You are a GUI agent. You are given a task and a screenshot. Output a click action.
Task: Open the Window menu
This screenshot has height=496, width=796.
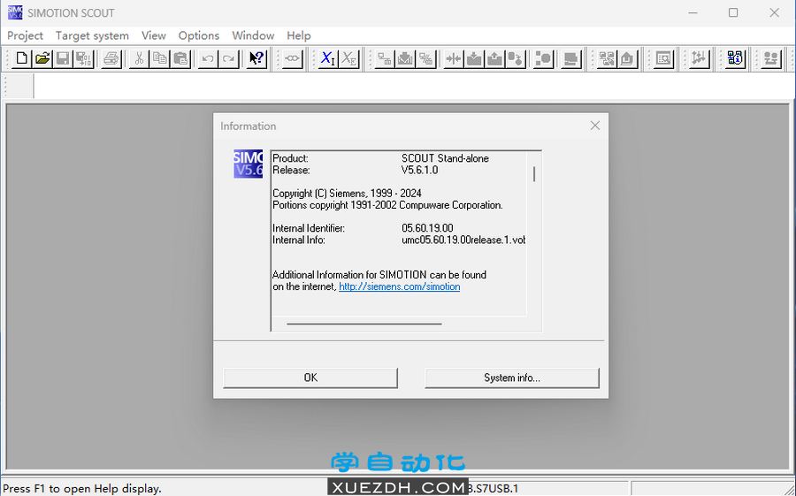coord(253,35)
